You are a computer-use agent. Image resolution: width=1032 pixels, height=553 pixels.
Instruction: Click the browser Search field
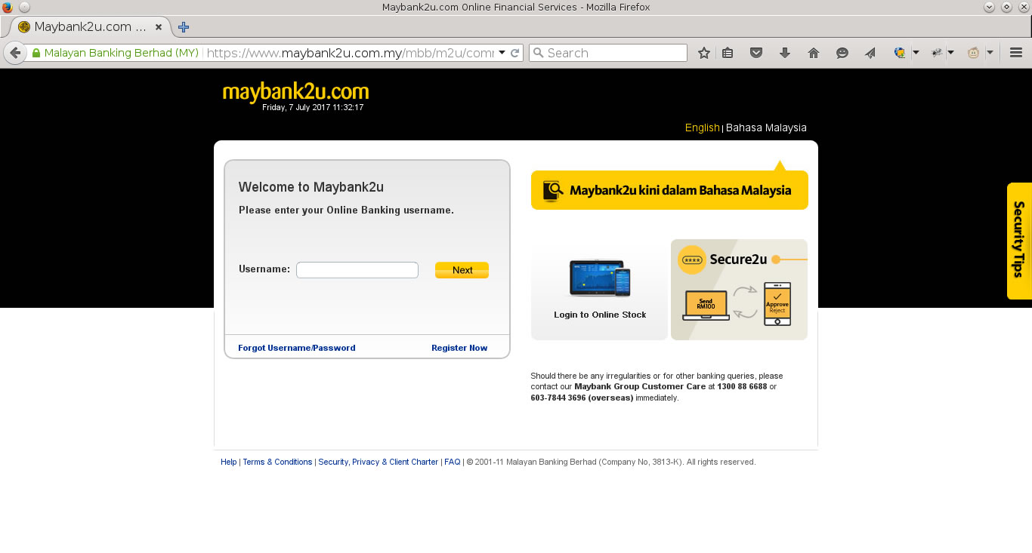[608, 53]
